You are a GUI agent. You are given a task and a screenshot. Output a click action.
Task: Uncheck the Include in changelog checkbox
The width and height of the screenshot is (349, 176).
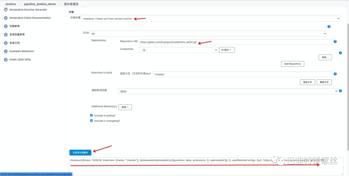[91, 121]
